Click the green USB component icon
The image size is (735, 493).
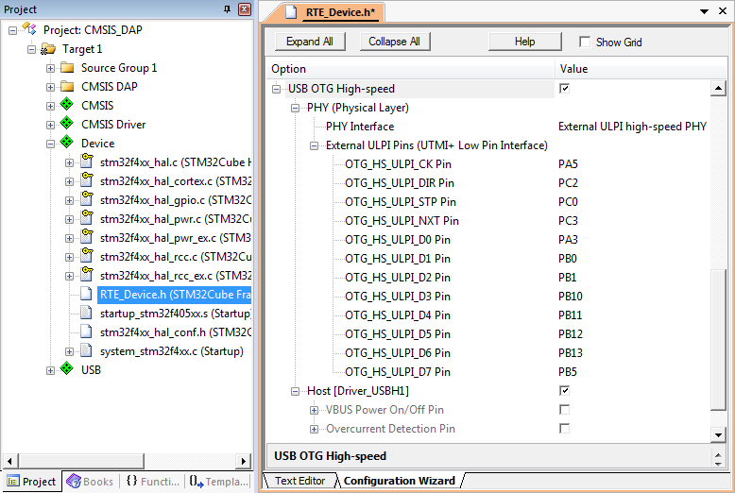tap(67, 369)
